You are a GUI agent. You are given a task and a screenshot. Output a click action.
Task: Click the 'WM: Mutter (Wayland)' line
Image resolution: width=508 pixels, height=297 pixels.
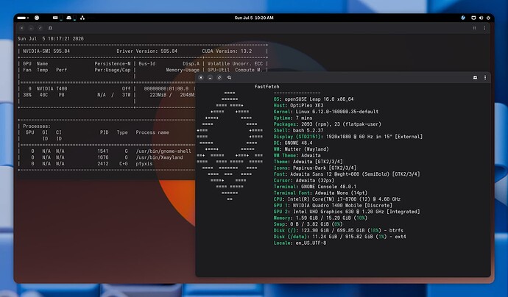[301, 149]
